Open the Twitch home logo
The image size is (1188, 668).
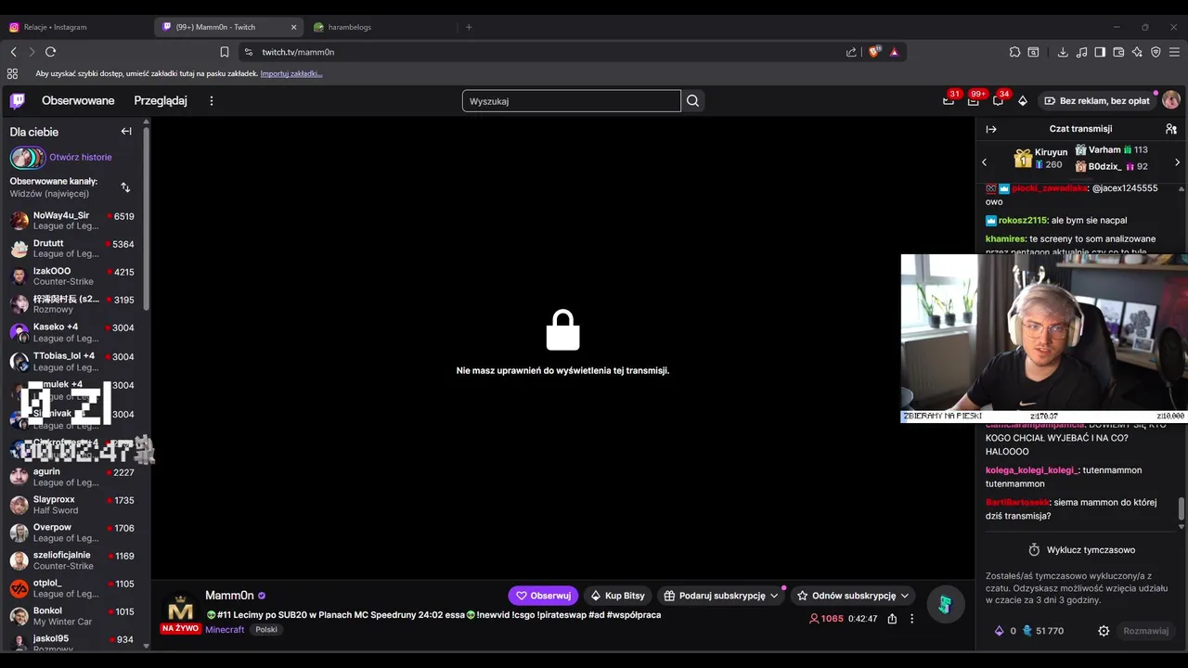pos(18,101)
